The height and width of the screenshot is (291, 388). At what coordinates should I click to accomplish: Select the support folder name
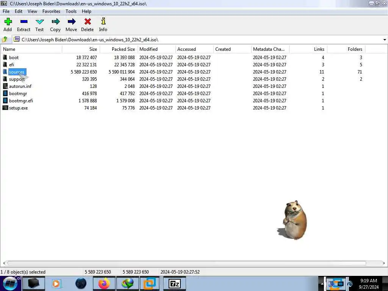[17, 79]
